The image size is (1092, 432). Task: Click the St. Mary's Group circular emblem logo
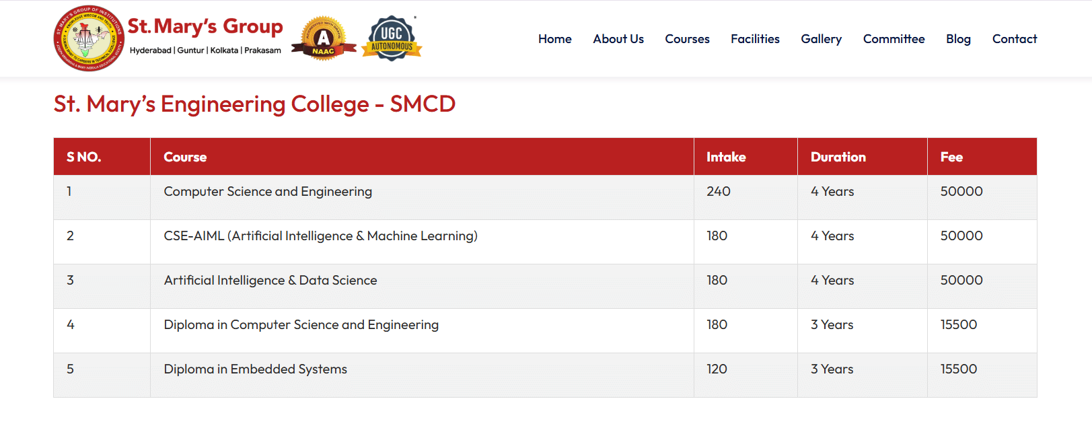(x=89, y=38)
